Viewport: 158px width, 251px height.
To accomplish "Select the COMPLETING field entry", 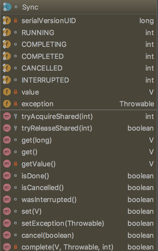I will (79, 44).
